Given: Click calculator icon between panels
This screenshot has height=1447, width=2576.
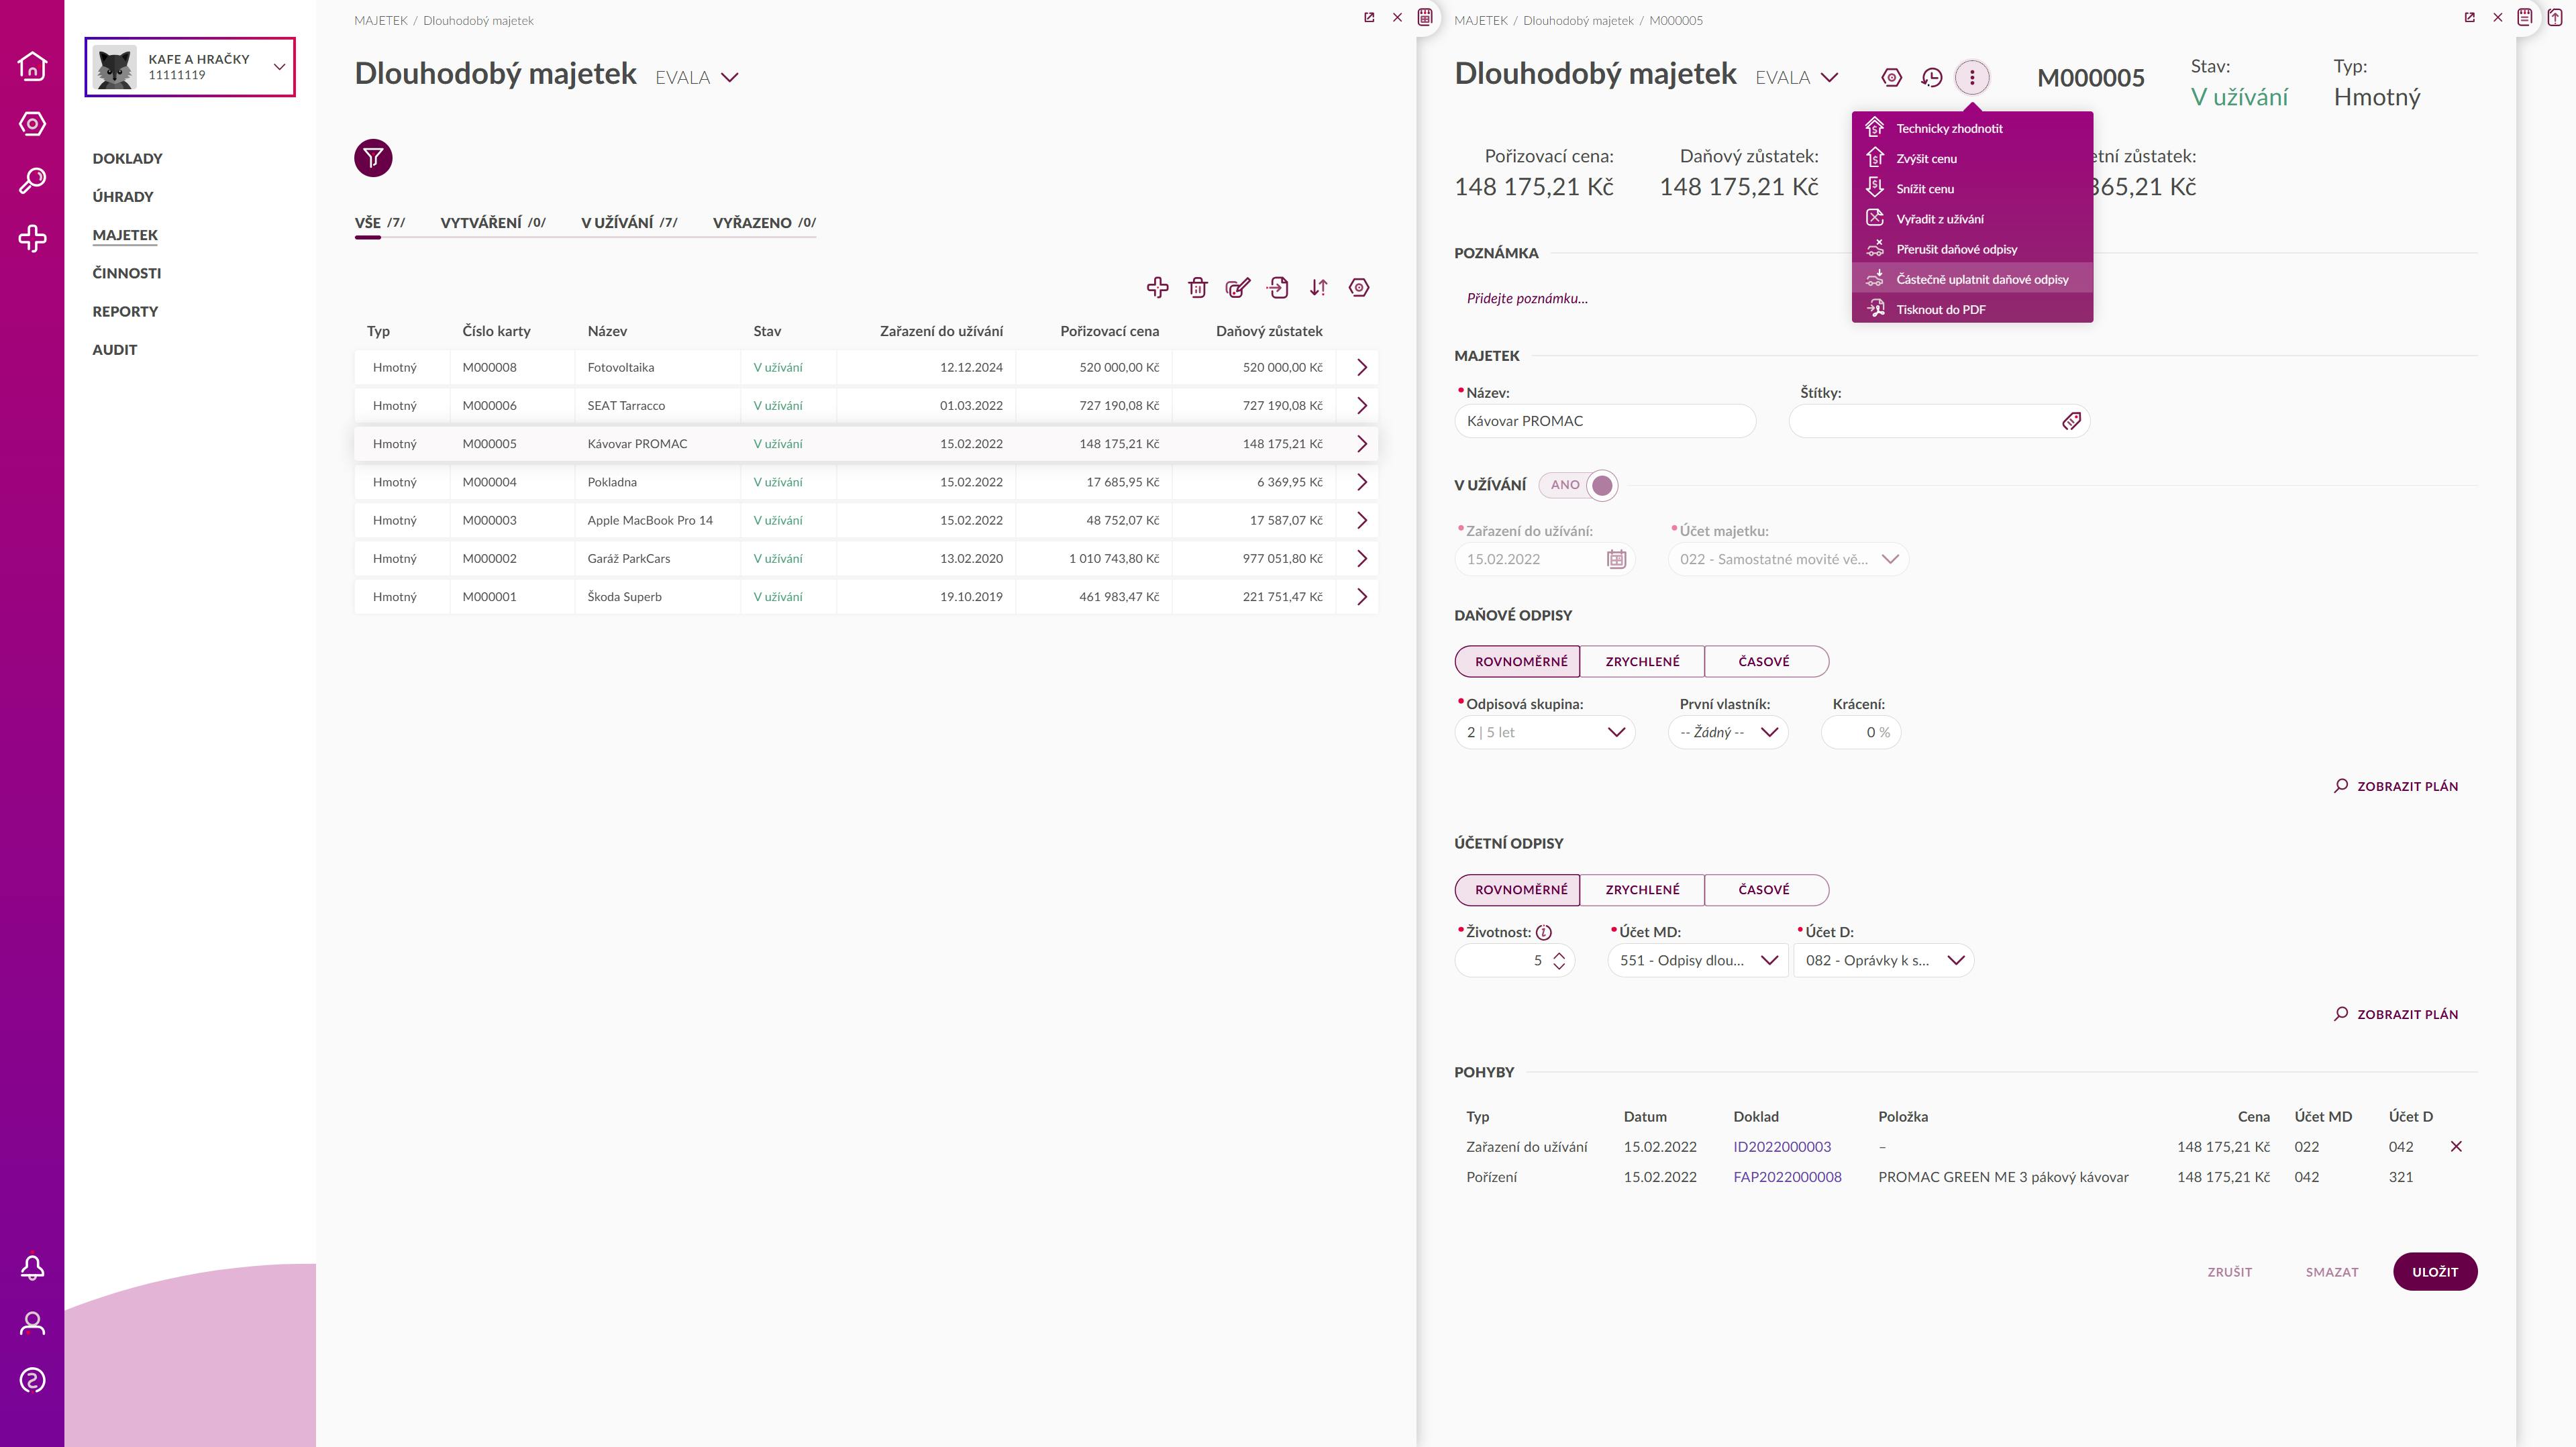Looking at the screenshot, I should point(1426,17).
